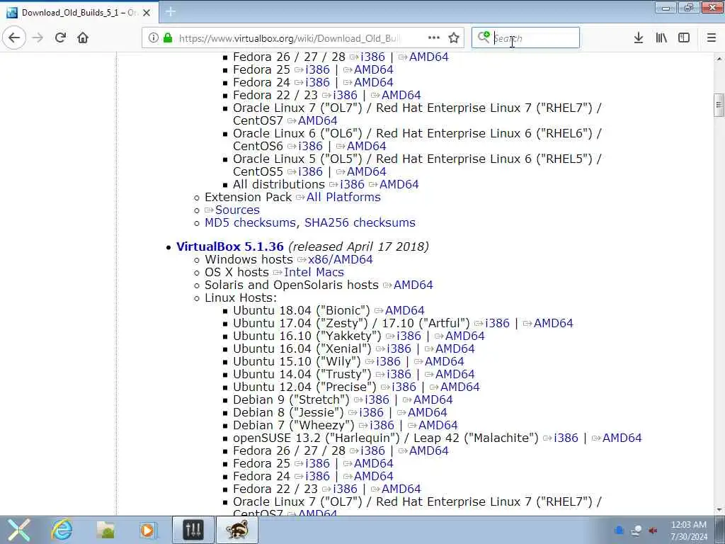Viewport: 725px width, 544px height.
Task: Switch to the mixer sliders taskbar app
Action: click(193, 530)
